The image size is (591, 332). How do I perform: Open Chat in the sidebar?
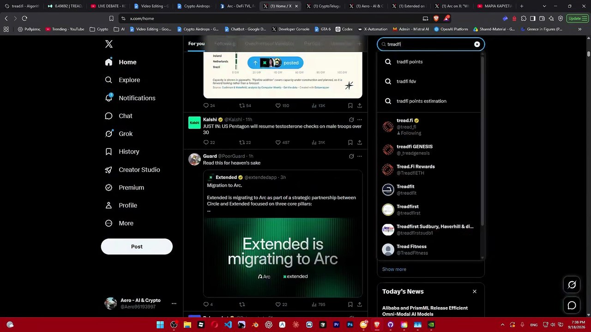tap(119, 116)
